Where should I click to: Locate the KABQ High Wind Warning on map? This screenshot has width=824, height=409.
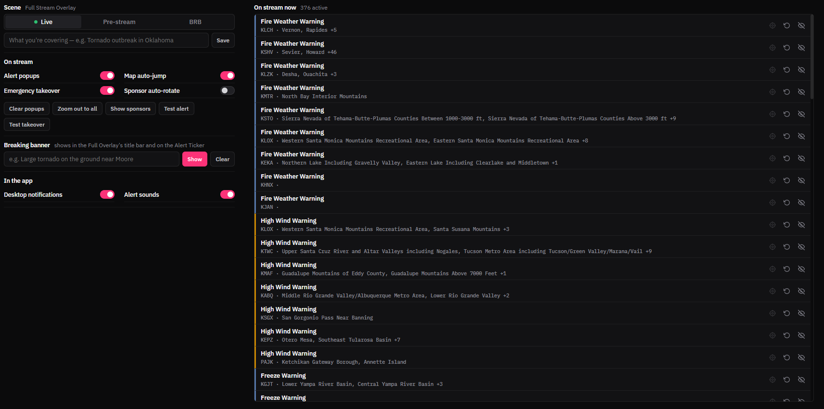[x=773, y=291]
